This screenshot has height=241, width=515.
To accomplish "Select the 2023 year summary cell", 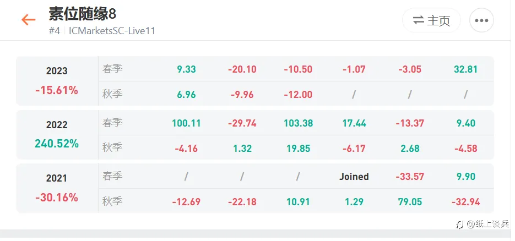I will (57, 81).
